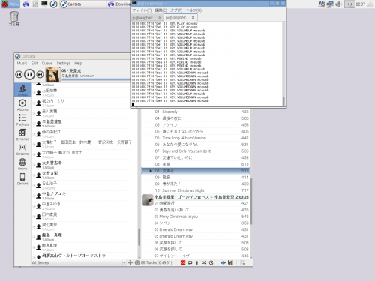The height and width of the screenshot is (281, 375).
Task: Toggle consume mode in play queue
Action: point(211,262)
